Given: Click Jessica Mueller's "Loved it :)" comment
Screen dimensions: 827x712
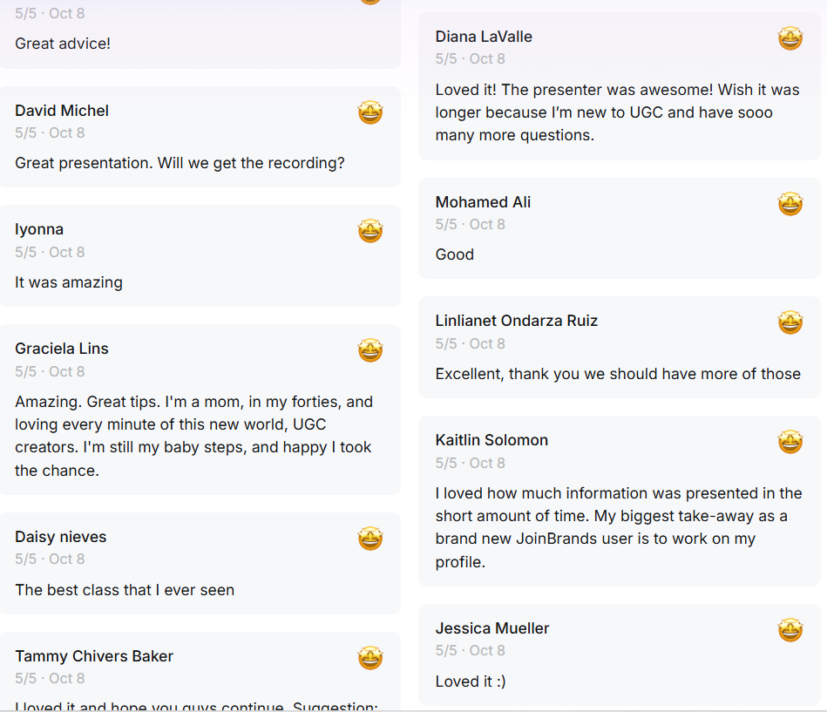Looking at the screenshot, I should tap(471, 681).
